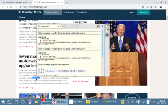Click the volume speaker tray icon
168x105 pixels.
[133, 102]
